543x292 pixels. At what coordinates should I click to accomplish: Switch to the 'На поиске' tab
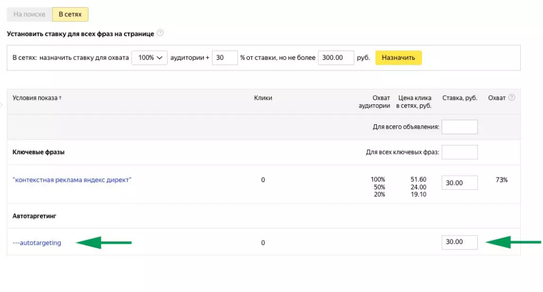coord(30,14)
